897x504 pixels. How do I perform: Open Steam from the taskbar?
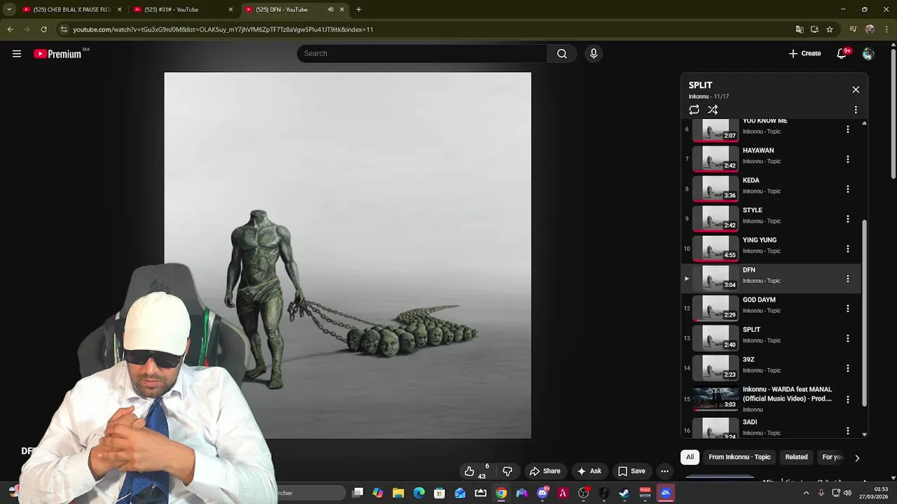[x=624, y=493]
